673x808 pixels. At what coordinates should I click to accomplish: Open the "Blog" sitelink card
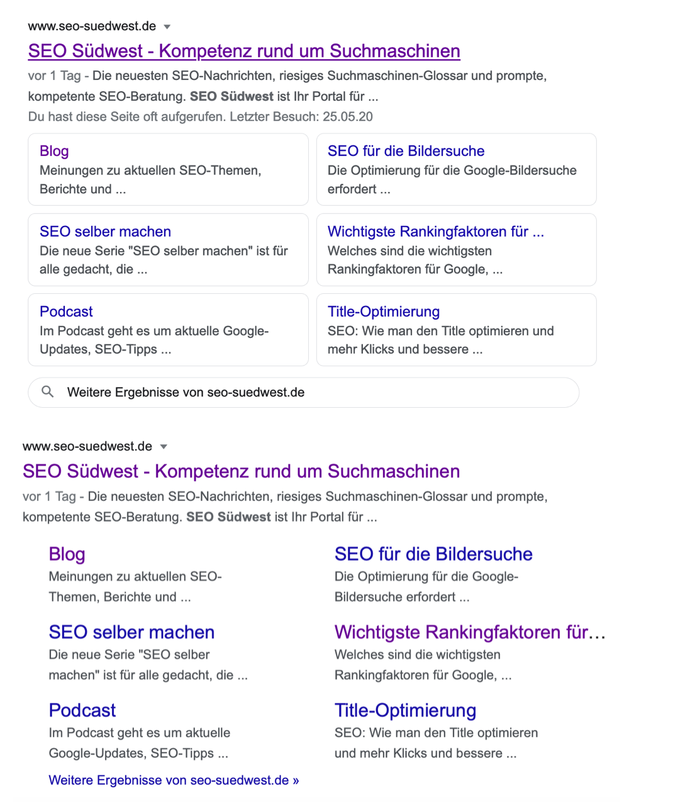[x=54, y=151]
